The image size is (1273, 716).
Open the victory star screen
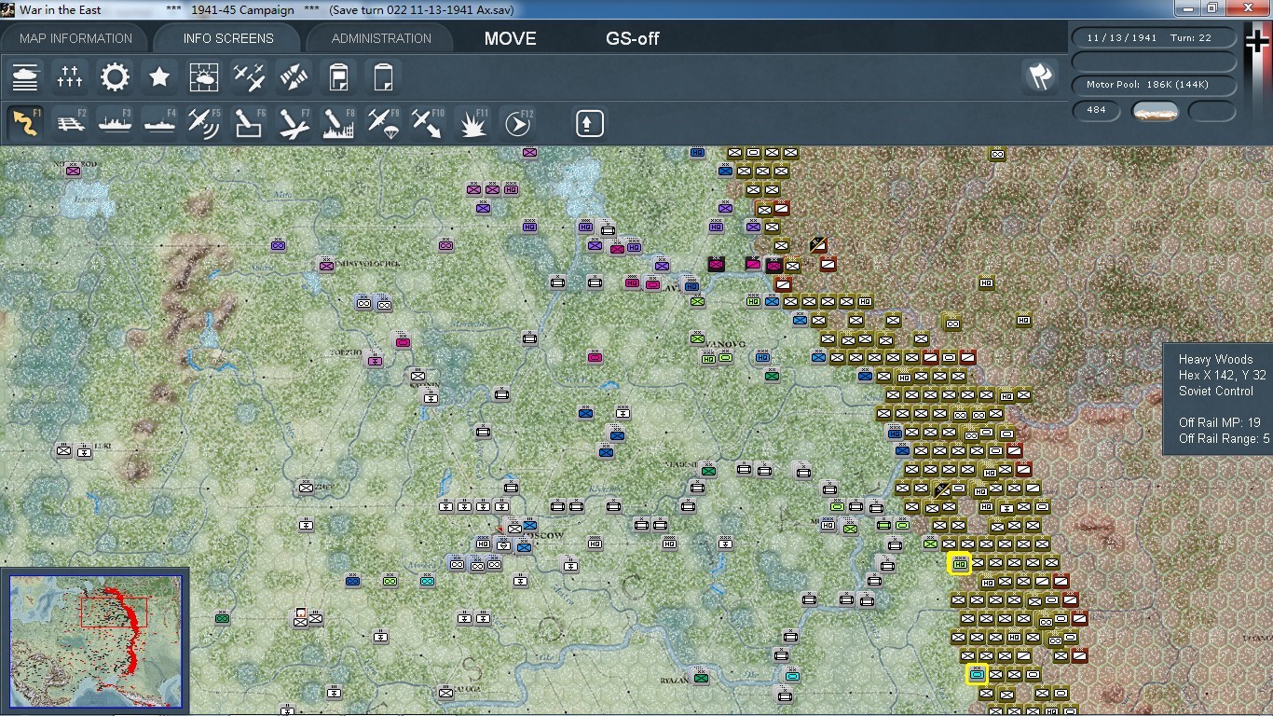[x=159, y=76]
